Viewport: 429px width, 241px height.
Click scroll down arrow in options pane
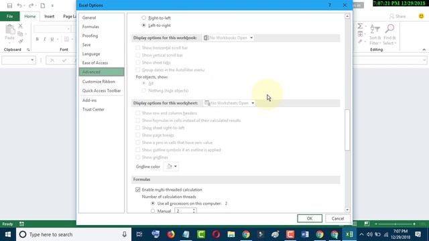[347, 210]
